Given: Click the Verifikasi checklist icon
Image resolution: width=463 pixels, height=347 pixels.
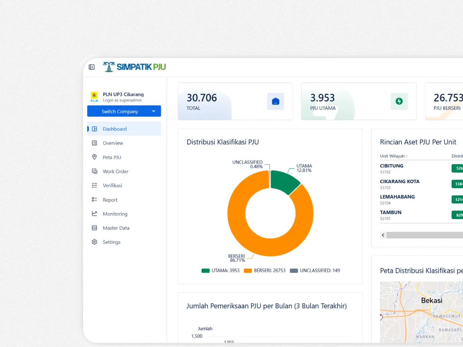Looking at the screenshot, I should pos(95,185).
